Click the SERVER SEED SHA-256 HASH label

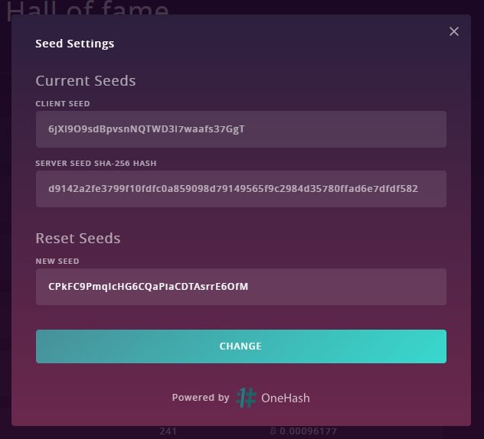[x=96, y=163]
